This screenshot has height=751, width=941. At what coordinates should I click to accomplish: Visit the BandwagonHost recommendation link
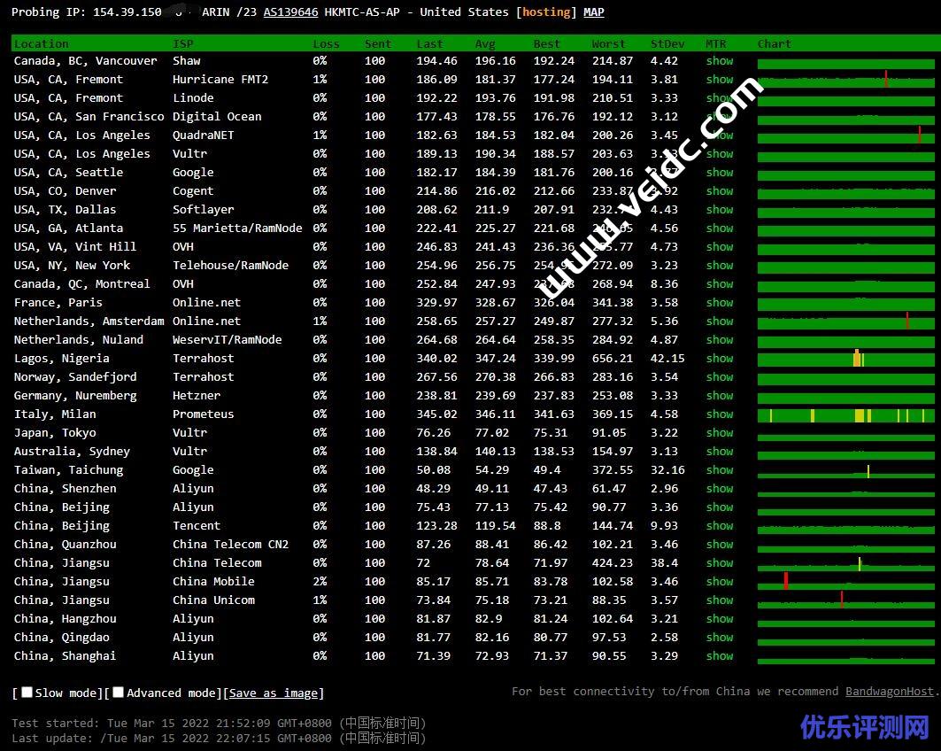point(890,691)
